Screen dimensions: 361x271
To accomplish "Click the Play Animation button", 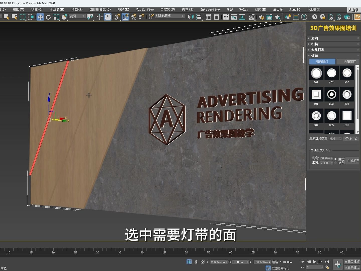I will click(x=314, y=262).
